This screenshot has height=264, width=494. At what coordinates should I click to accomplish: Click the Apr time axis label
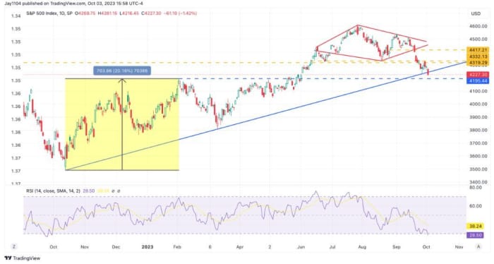point(240,247)
